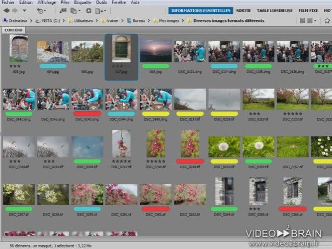Viewport: 332px width, 249px height.
Task: Open the Affichage menu
Action: tap(46, 2)
